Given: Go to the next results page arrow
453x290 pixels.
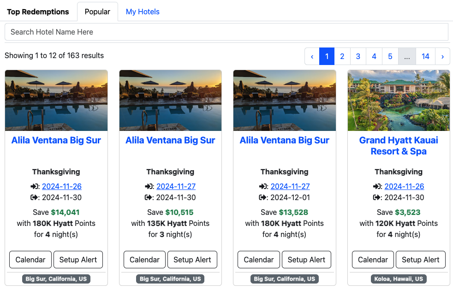Looking at the screenshot, I should [x=442, y=56].
